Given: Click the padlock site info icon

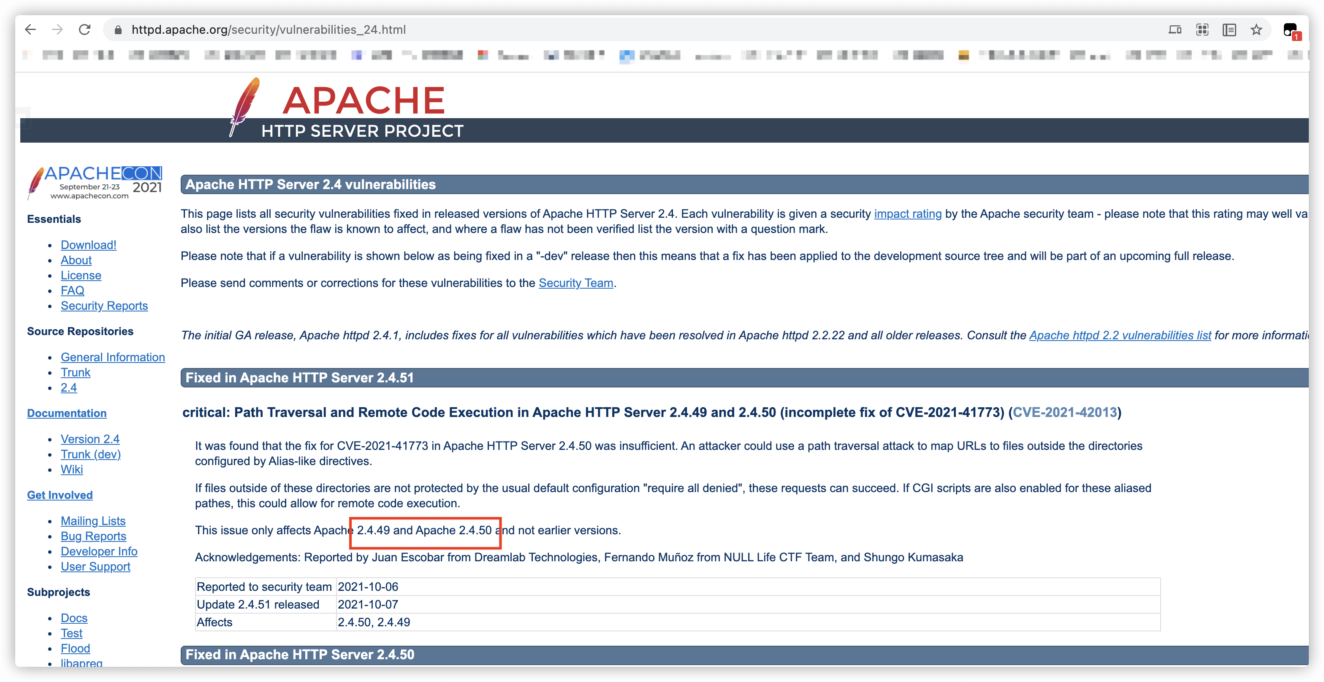Looking at the screenshot, I should click(118, 30).
